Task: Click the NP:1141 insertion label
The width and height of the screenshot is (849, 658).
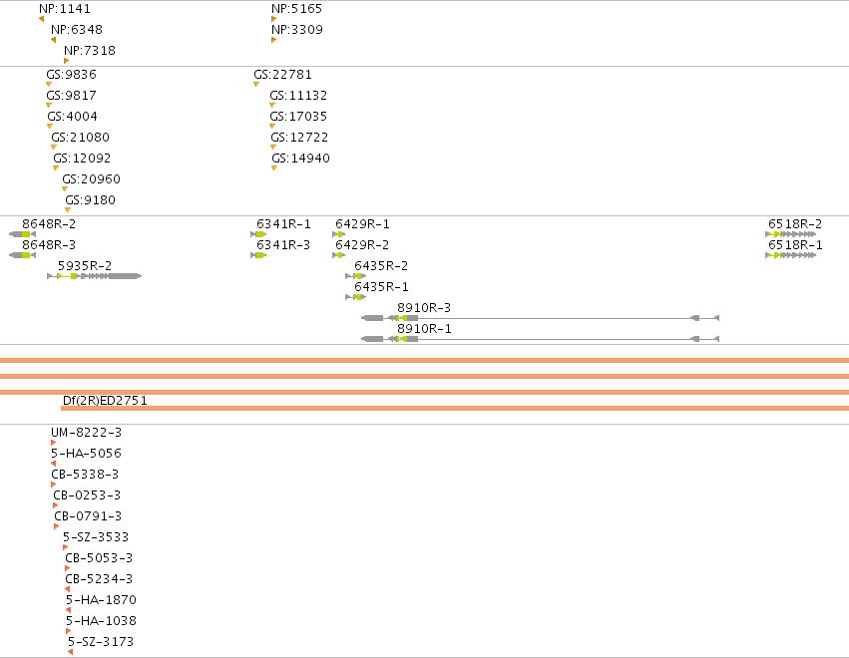Action: (65, 9)
